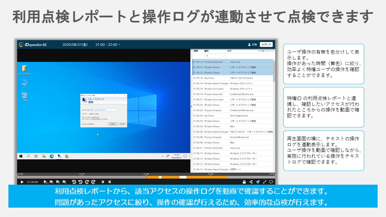Jump to the next operation marker

pos(110,182)
